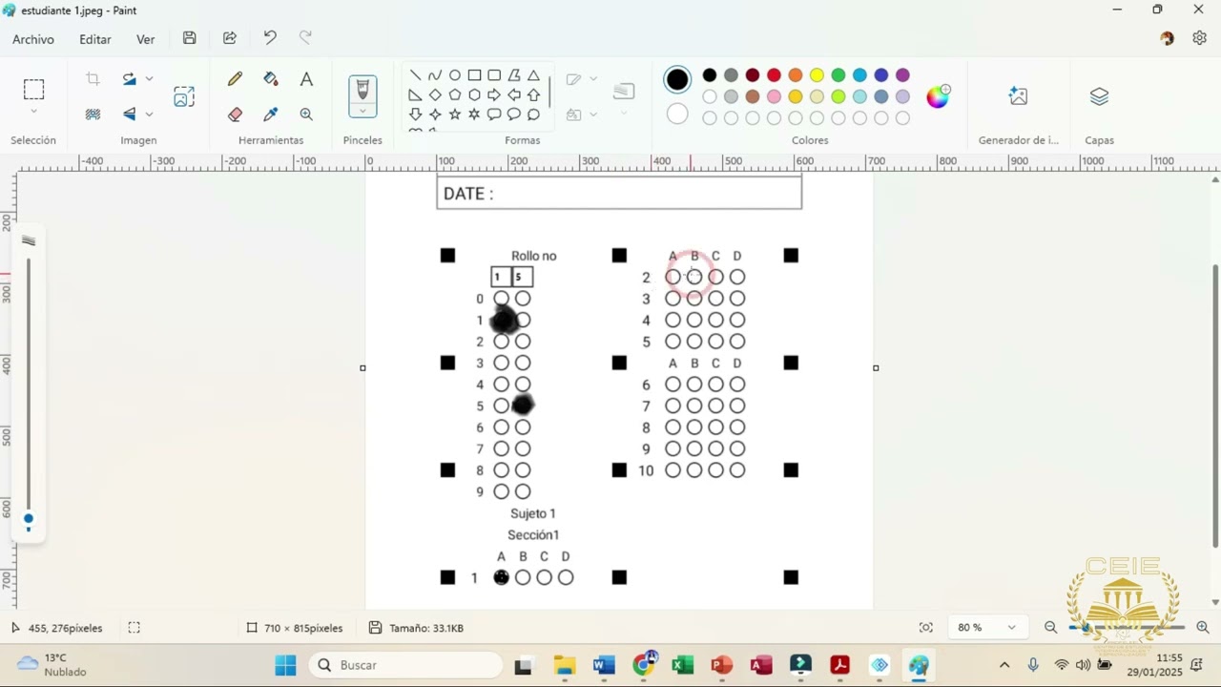The height and width of the screenshot is (687, 1221).
Task: Click the vertical canvas scrollbar
Action: pos(1214,406)
